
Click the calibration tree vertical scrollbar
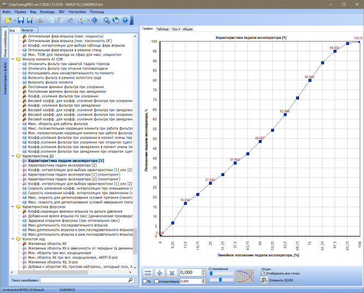pyautogui.click(x=135, y=241)
